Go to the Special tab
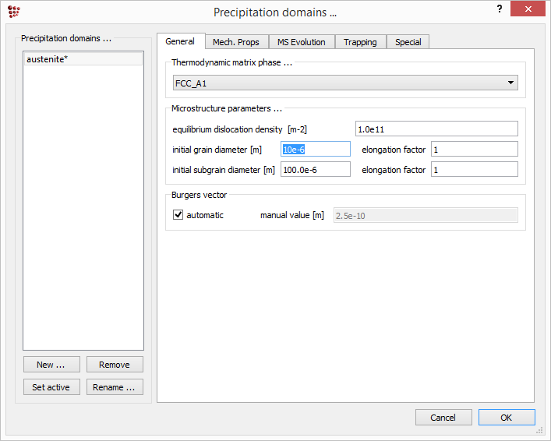 [408, 42]
